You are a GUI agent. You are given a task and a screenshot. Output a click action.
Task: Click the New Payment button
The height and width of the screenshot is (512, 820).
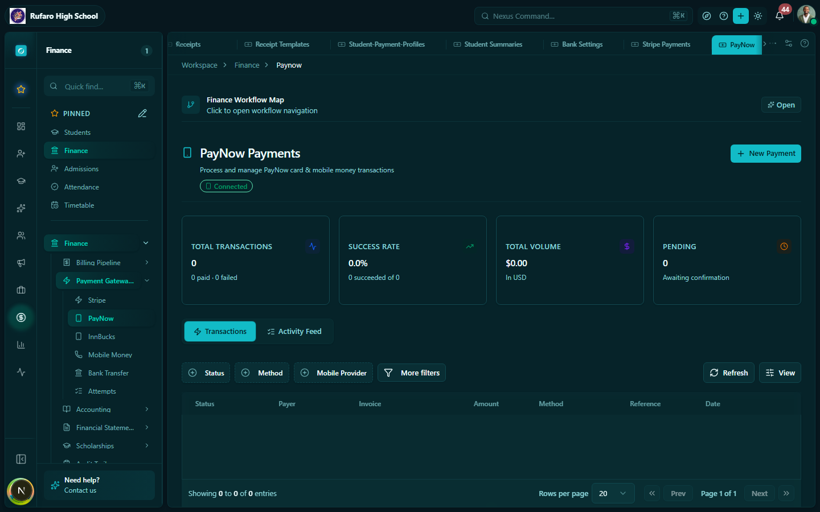(766, 154)
